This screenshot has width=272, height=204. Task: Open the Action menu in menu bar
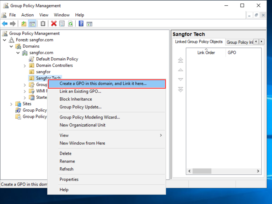tap(27, 15)
